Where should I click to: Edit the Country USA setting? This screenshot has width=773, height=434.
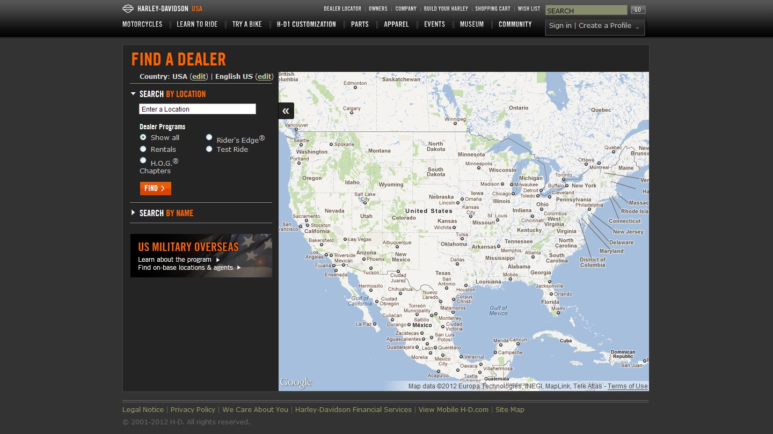199,77
